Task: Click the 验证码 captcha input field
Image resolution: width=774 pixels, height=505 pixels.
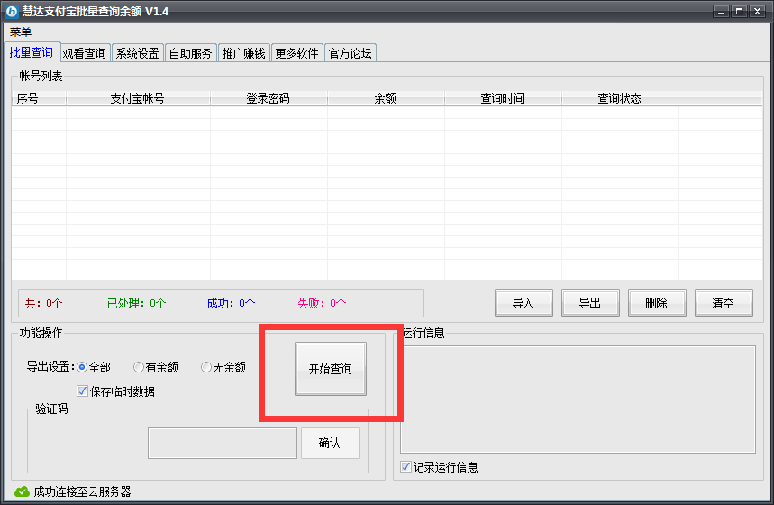Action: (222, 443)
